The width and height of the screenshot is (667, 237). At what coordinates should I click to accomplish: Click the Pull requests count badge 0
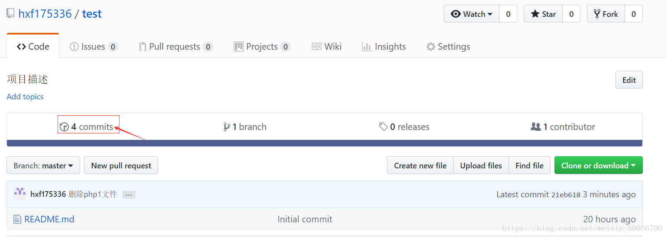click(x=208, y=47)
